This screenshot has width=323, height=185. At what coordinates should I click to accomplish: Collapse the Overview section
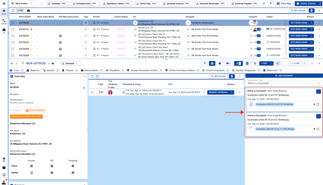click(x=84, y=76)
